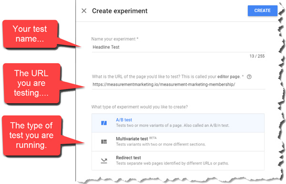The width and height of the screenshot is (286, 184).
Task: Click into the editor page URL field
Action: coord(178,85)
